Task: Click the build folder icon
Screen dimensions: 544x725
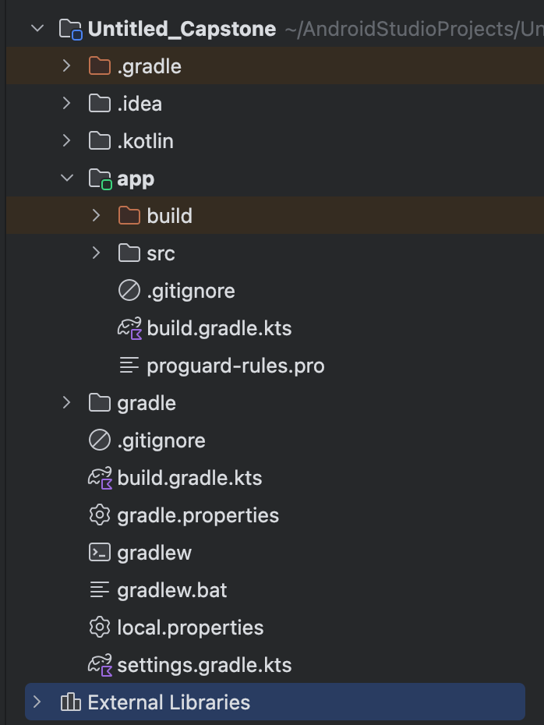Action: [x=129, y=216]
